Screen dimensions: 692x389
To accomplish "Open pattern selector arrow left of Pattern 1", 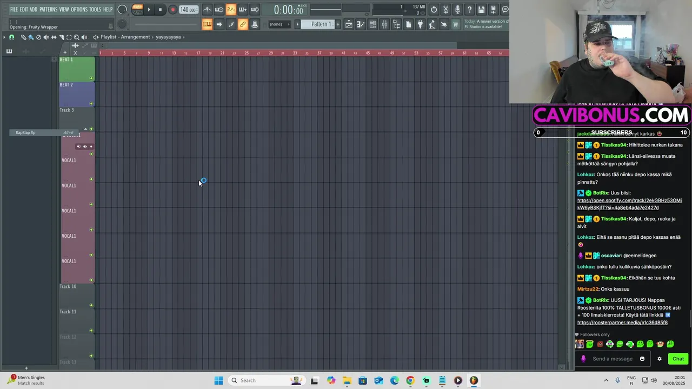I will click(297, 24).
